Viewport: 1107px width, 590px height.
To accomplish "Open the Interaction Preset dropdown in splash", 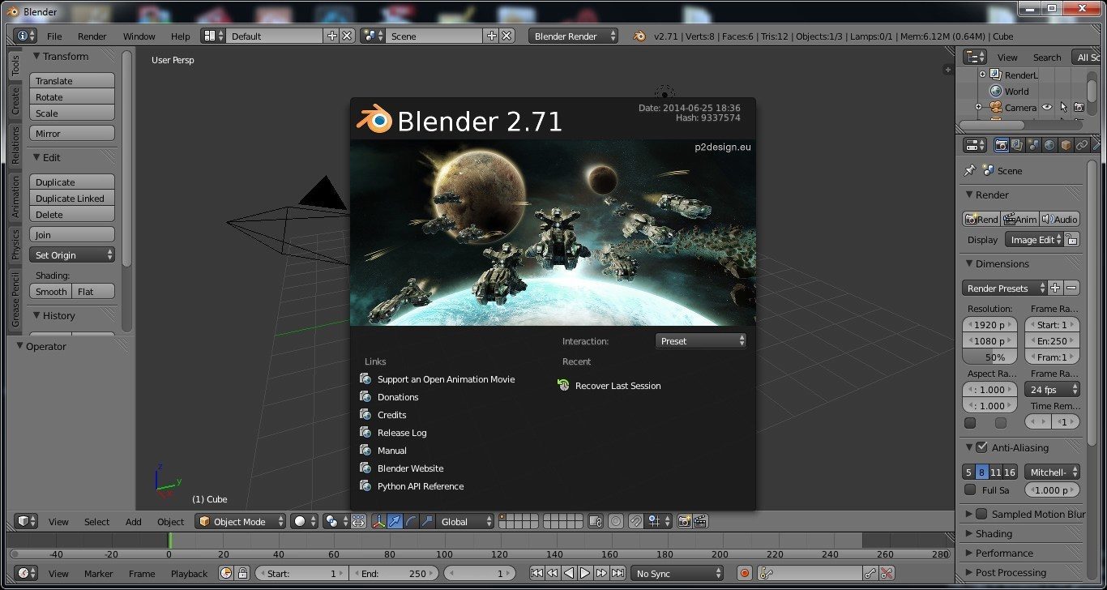I will pyautogui.click(x=701, y=341).
